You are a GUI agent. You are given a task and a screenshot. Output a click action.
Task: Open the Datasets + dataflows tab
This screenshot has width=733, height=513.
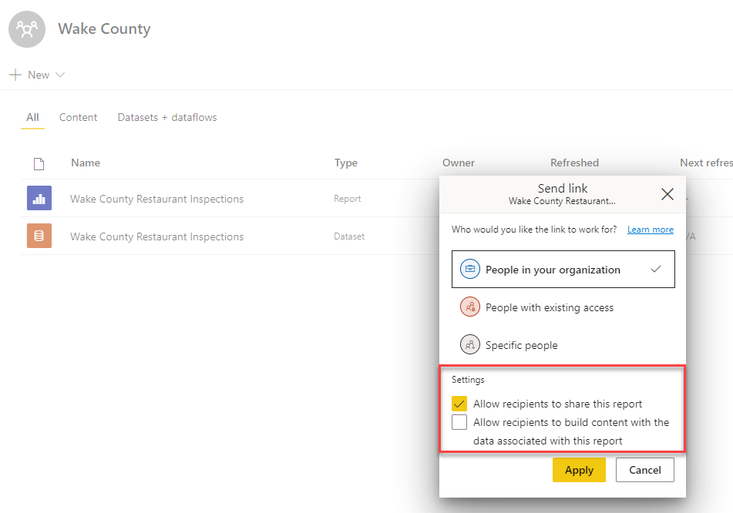pyautogui.click(x=166, y=118)
